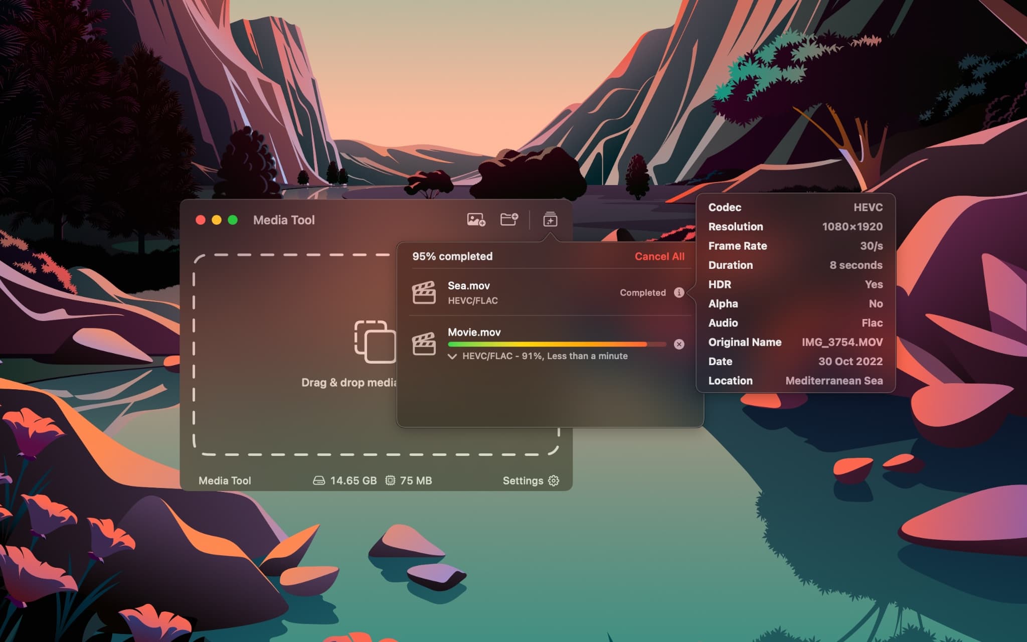The width and height of the screenshot is (1027, 642).
Task: Click the add media files icon
Action: coord(474,220)
